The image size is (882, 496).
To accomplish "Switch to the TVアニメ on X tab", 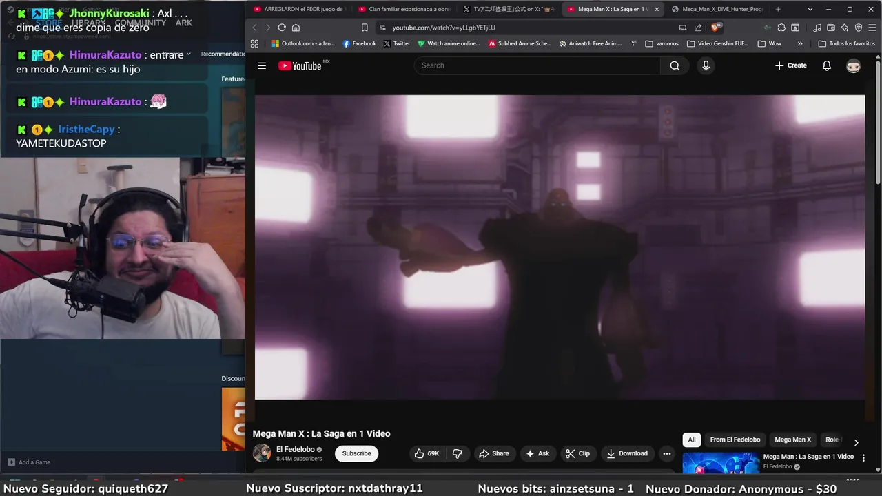I will coord(509,9).
